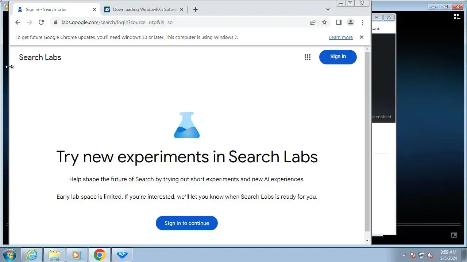Click the address bar URL
The height and width of the screenshot is (262, 467).
[x=117, y=22]
